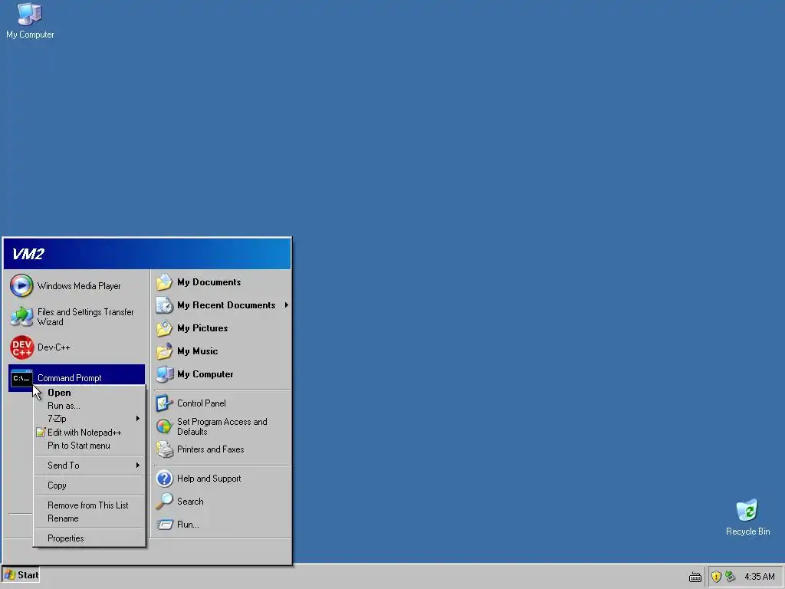
Task: Click the Search text label
Action: pyautogui.click(x=190, y=502)
